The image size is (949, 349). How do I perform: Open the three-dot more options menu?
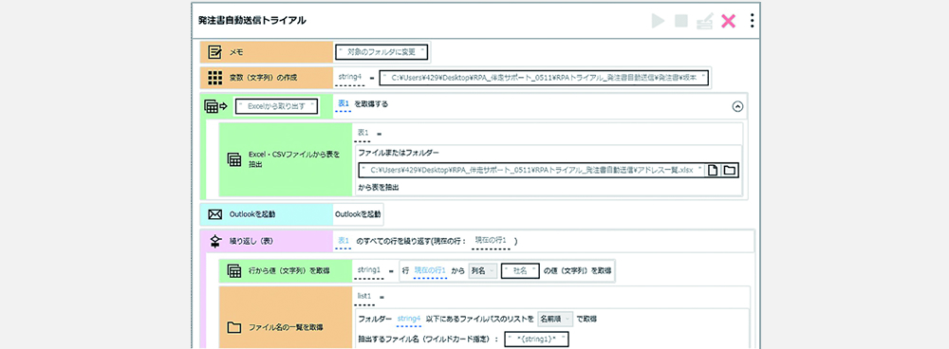coord(752,21)
